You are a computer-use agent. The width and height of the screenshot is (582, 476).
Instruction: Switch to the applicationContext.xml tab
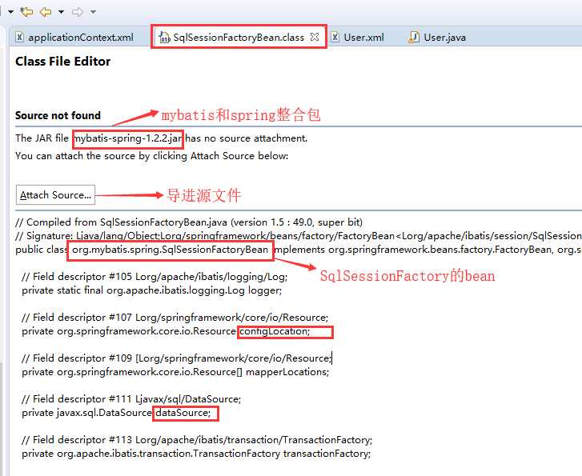point(74,37)
